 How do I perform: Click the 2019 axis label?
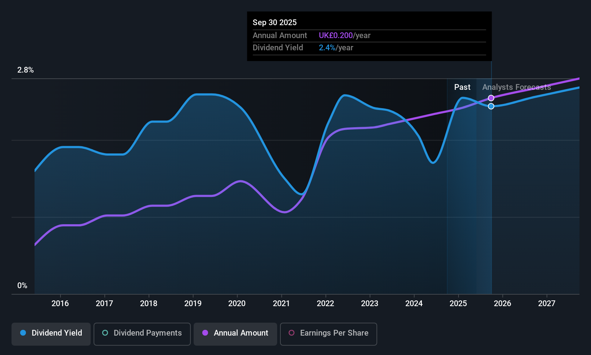pyautogui.click(x=193, y=303)
